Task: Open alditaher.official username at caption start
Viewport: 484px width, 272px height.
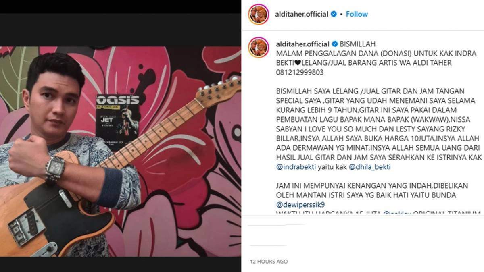Action: pos(302,44)
